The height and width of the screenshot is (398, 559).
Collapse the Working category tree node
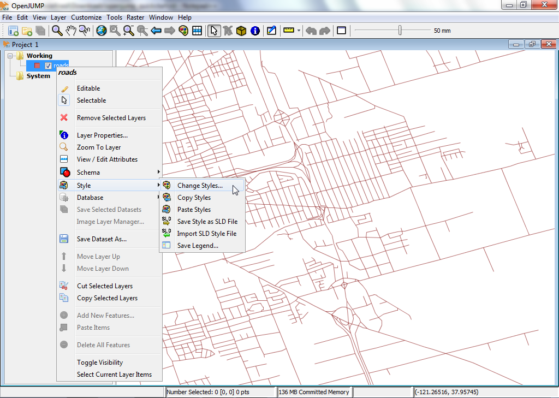tap(10, 56)
